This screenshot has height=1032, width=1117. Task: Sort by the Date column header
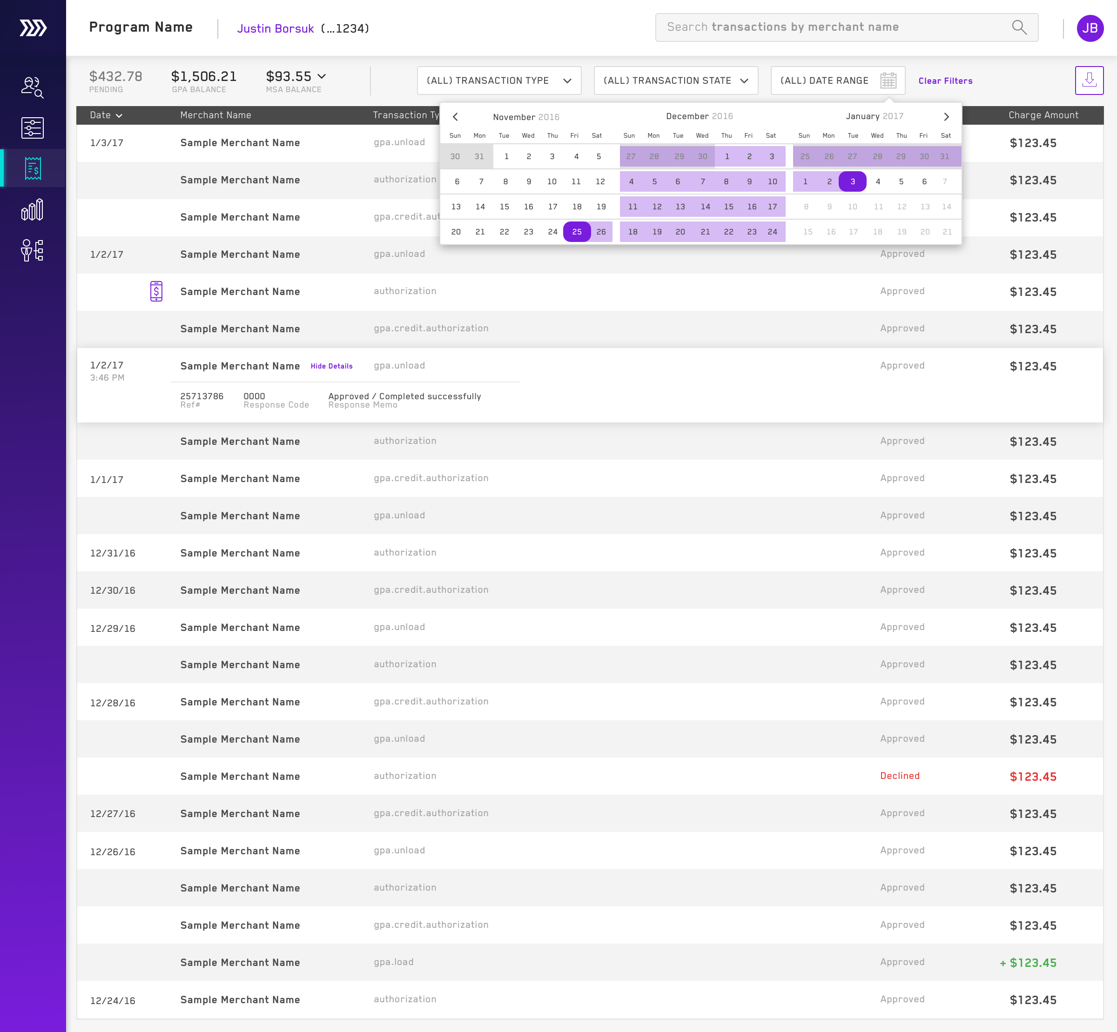pos(106,115)
